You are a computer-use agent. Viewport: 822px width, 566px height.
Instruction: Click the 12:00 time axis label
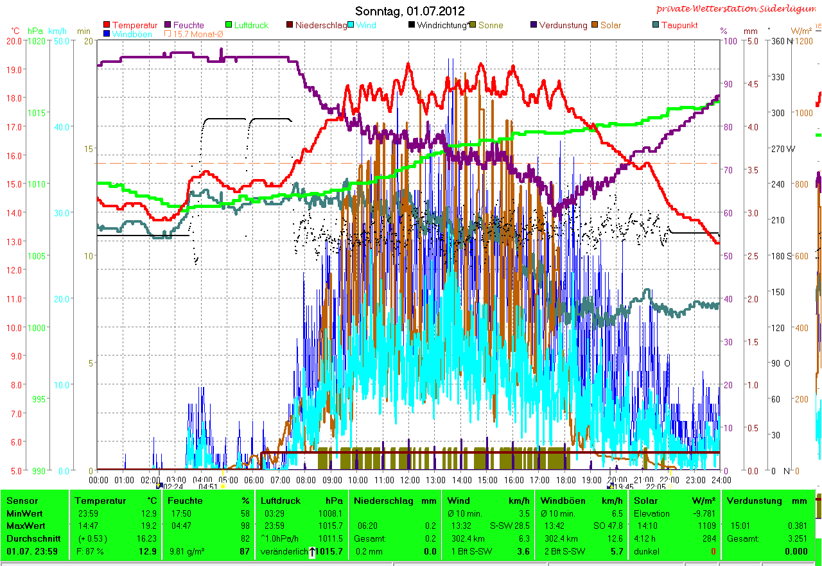410,479
